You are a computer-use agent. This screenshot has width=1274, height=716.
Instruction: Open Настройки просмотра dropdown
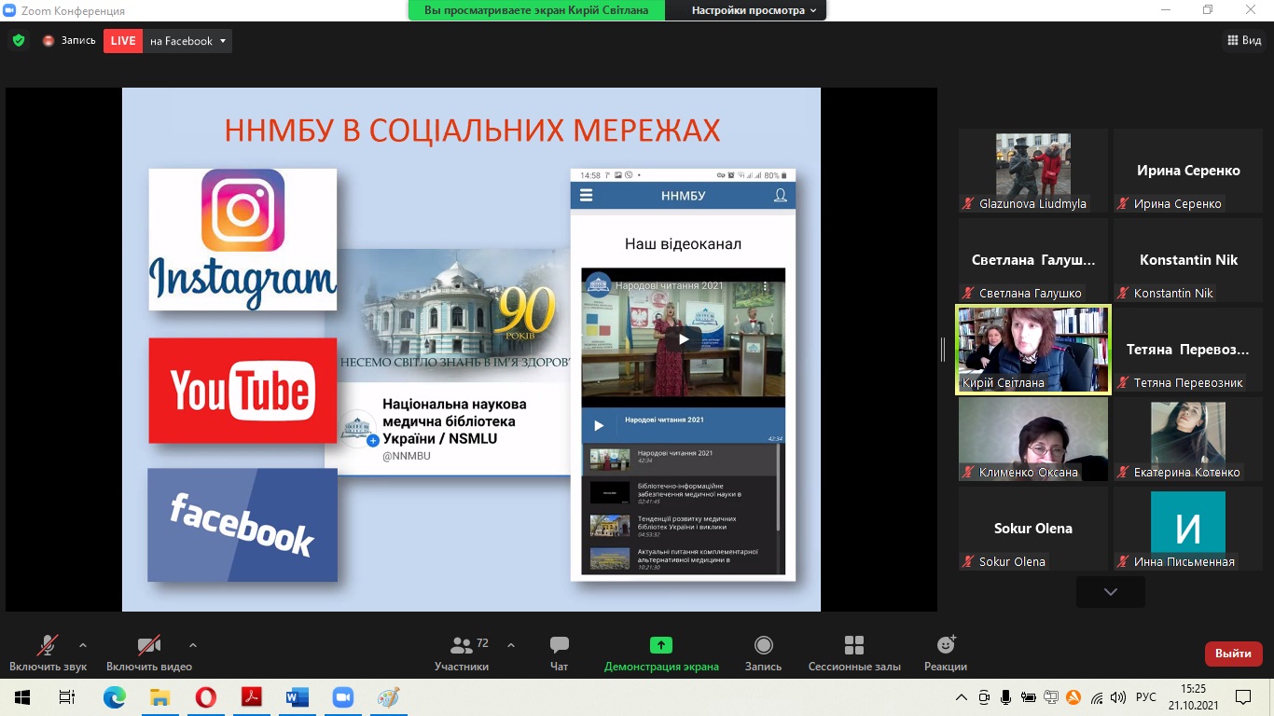pos(754,10)
